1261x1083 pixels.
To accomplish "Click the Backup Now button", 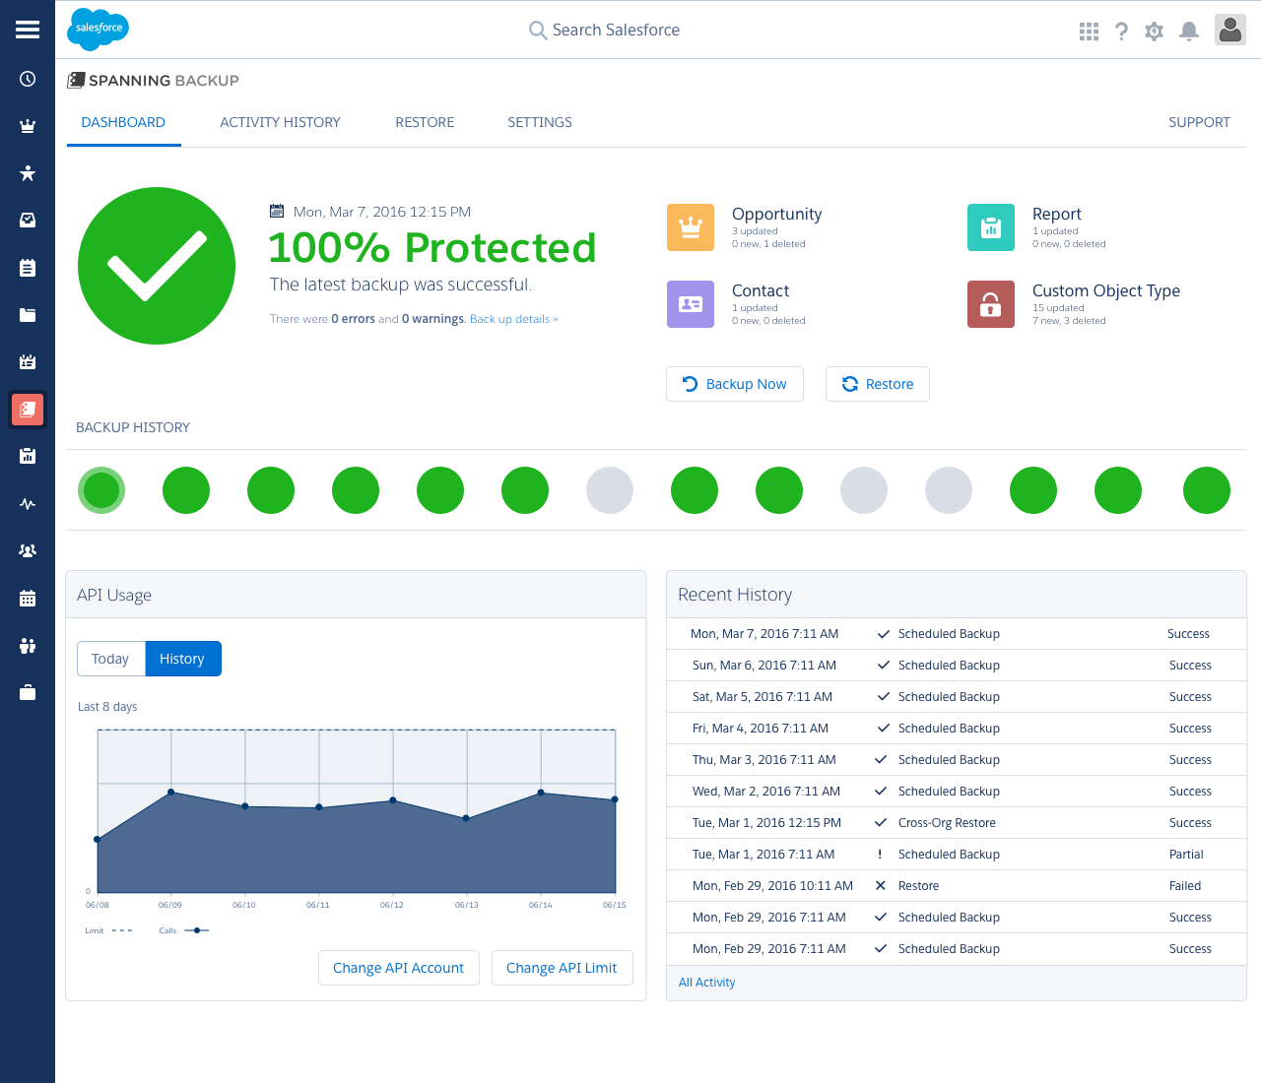I will point(735,384).
